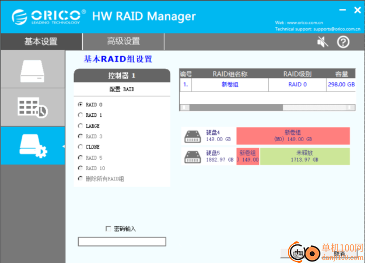
Task: Select the red 新卷组 block on 硬盘5
Action: [x=248, y=157]
